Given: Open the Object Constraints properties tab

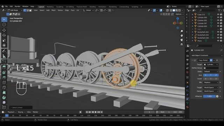Looking at the screenshot, I should click(x=188, y=99).
